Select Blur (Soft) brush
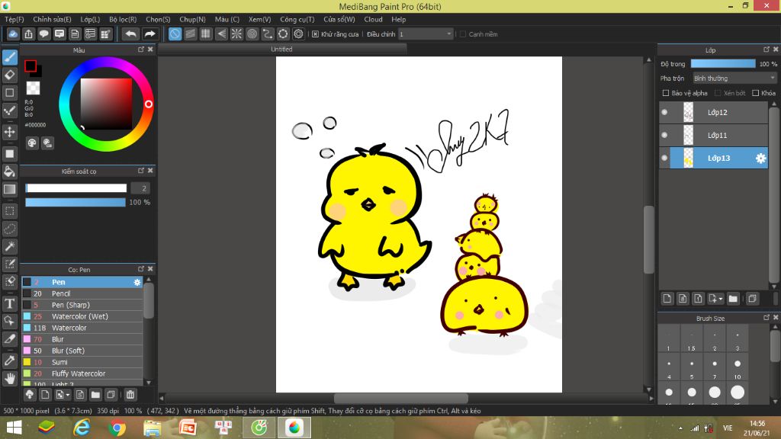The image size is (781, 439). pyautogui.click(x=82, y=351)
